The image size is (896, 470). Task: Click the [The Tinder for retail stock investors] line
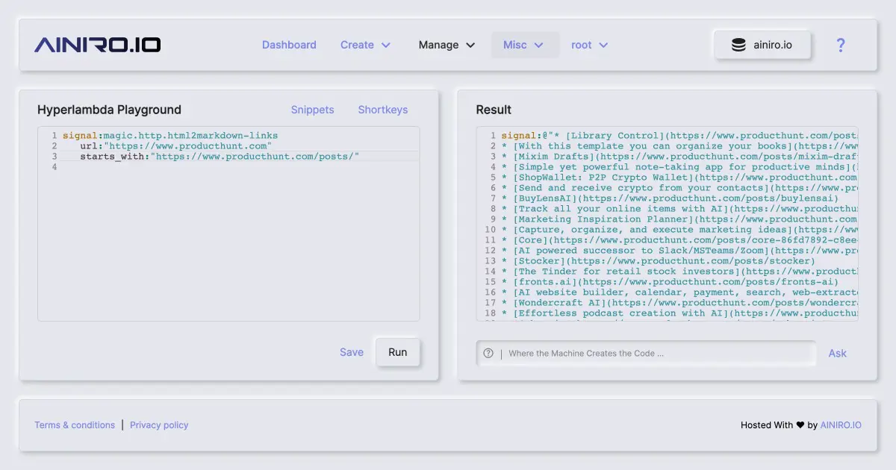(x=679, y=272)
